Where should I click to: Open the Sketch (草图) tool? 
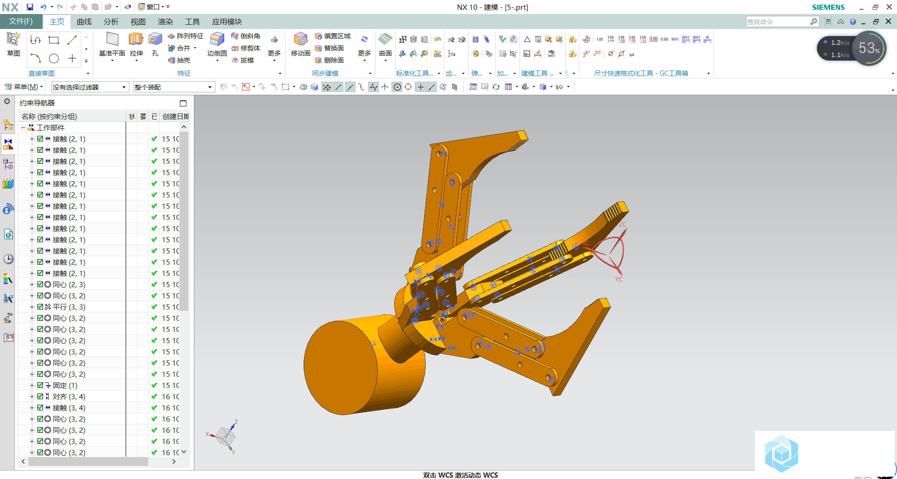(13, 44)
